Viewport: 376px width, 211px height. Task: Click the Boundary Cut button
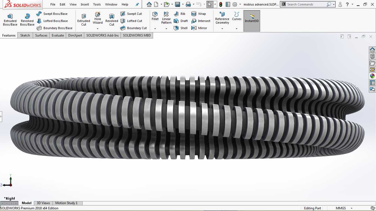point(133,28)
